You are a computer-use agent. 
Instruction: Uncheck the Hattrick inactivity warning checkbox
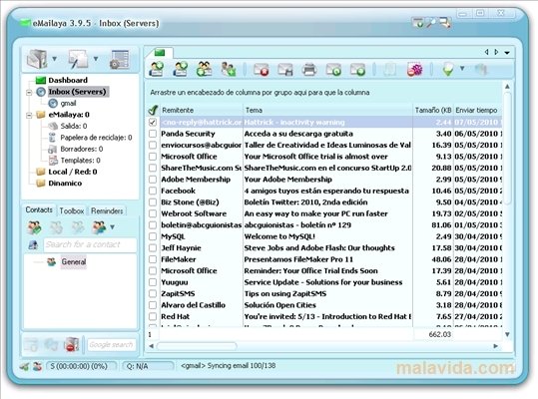pos(153,122)
